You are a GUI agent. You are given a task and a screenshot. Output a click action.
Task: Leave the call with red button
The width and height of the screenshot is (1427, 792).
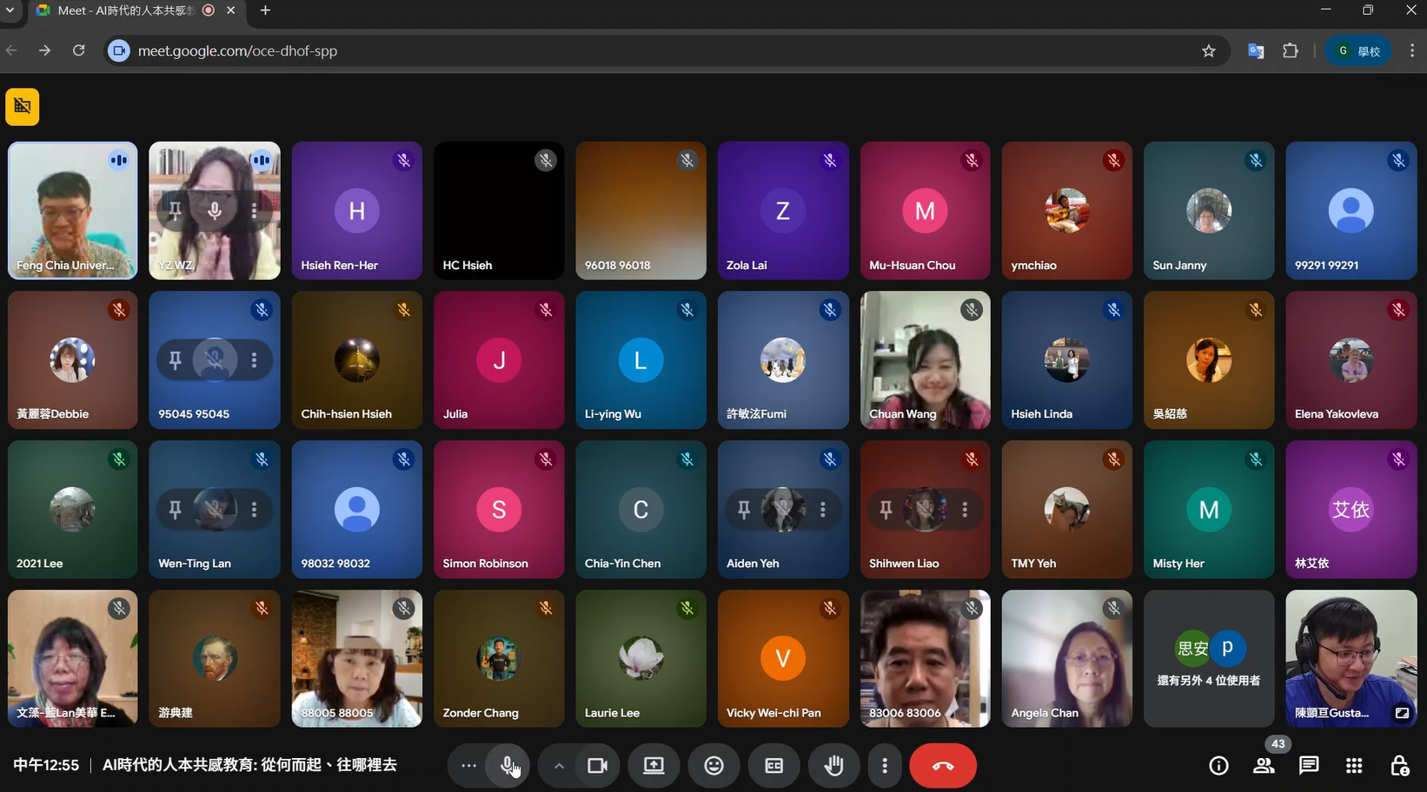tap(943, 765)
